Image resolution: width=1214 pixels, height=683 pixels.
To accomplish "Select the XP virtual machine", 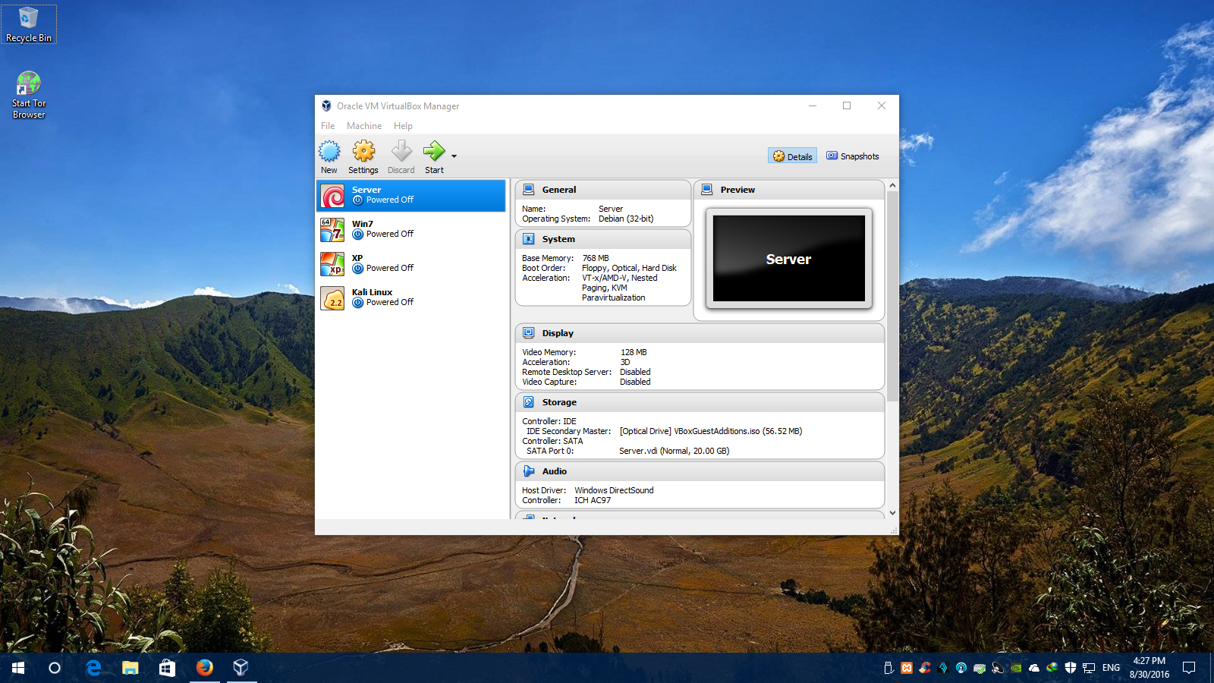I will (411, 263).
